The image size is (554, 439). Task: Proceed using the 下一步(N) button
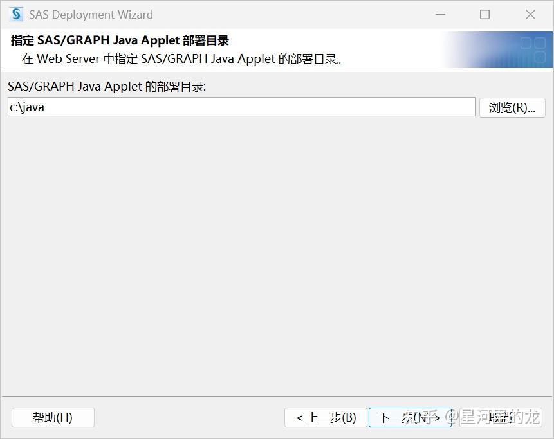point(411,417)
